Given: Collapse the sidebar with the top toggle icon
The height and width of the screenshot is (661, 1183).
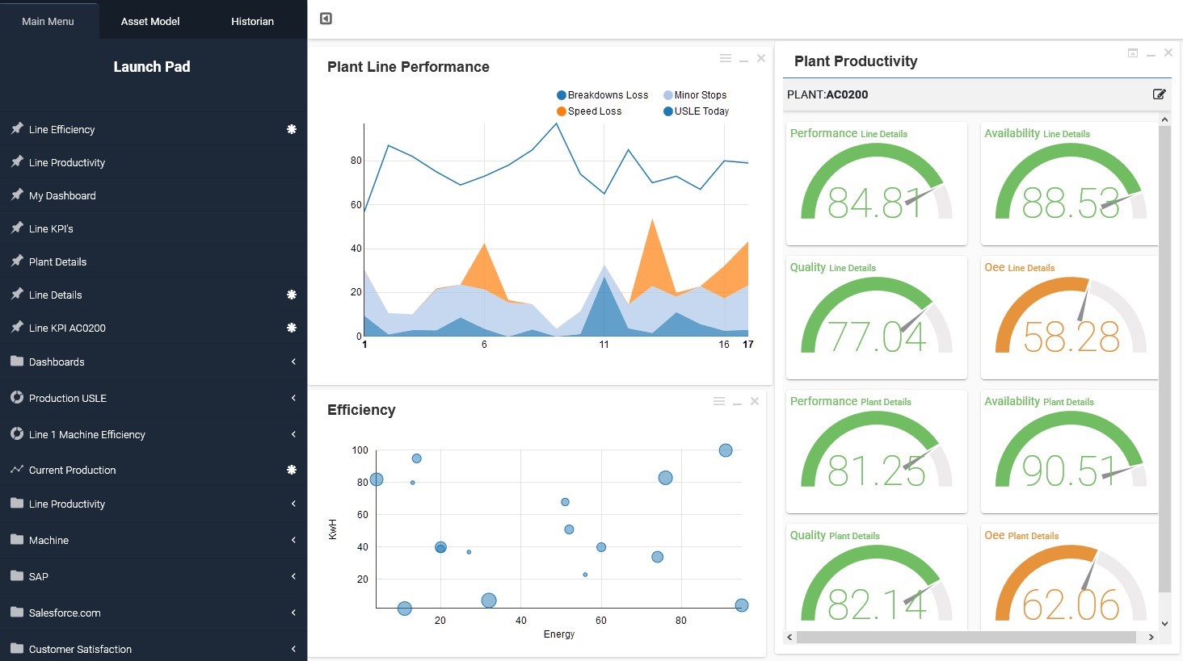Looking at the screenshot, I should (x=326, y=19).
